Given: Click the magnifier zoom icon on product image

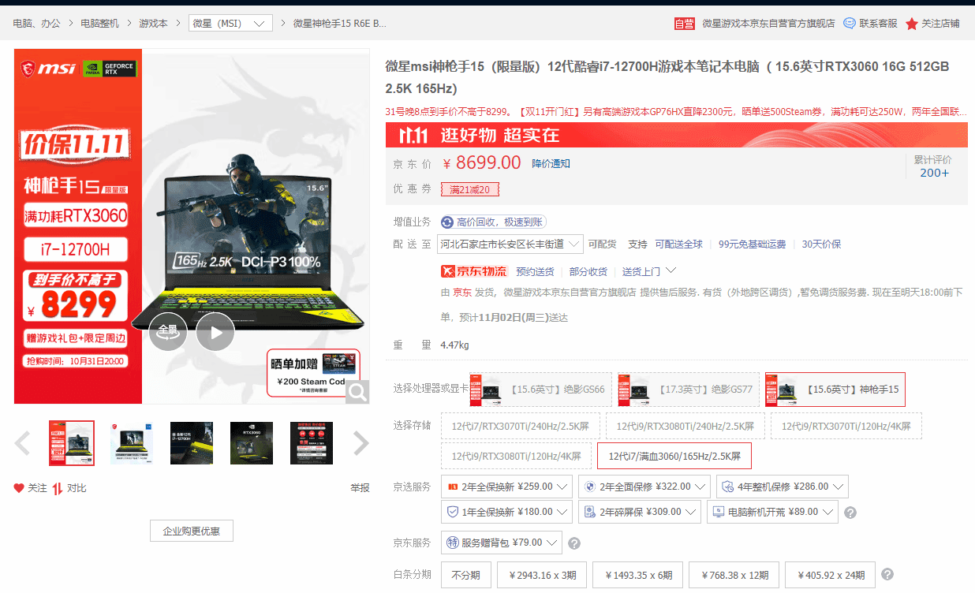Looking at the screenshot, I should tap(357, 392).
